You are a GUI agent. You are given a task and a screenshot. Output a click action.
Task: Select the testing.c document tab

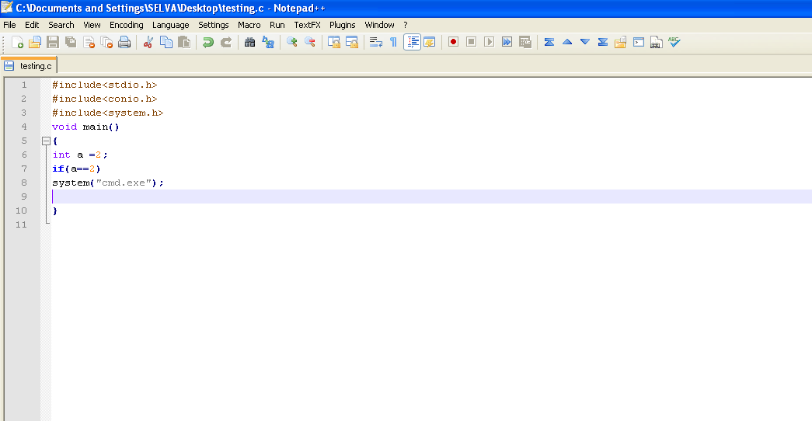click(x=29, y=66)
